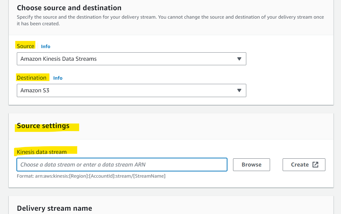Click the Info link next to Source

point(46,46)
